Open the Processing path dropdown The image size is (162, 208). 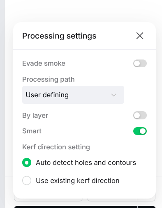pos(73,95)
